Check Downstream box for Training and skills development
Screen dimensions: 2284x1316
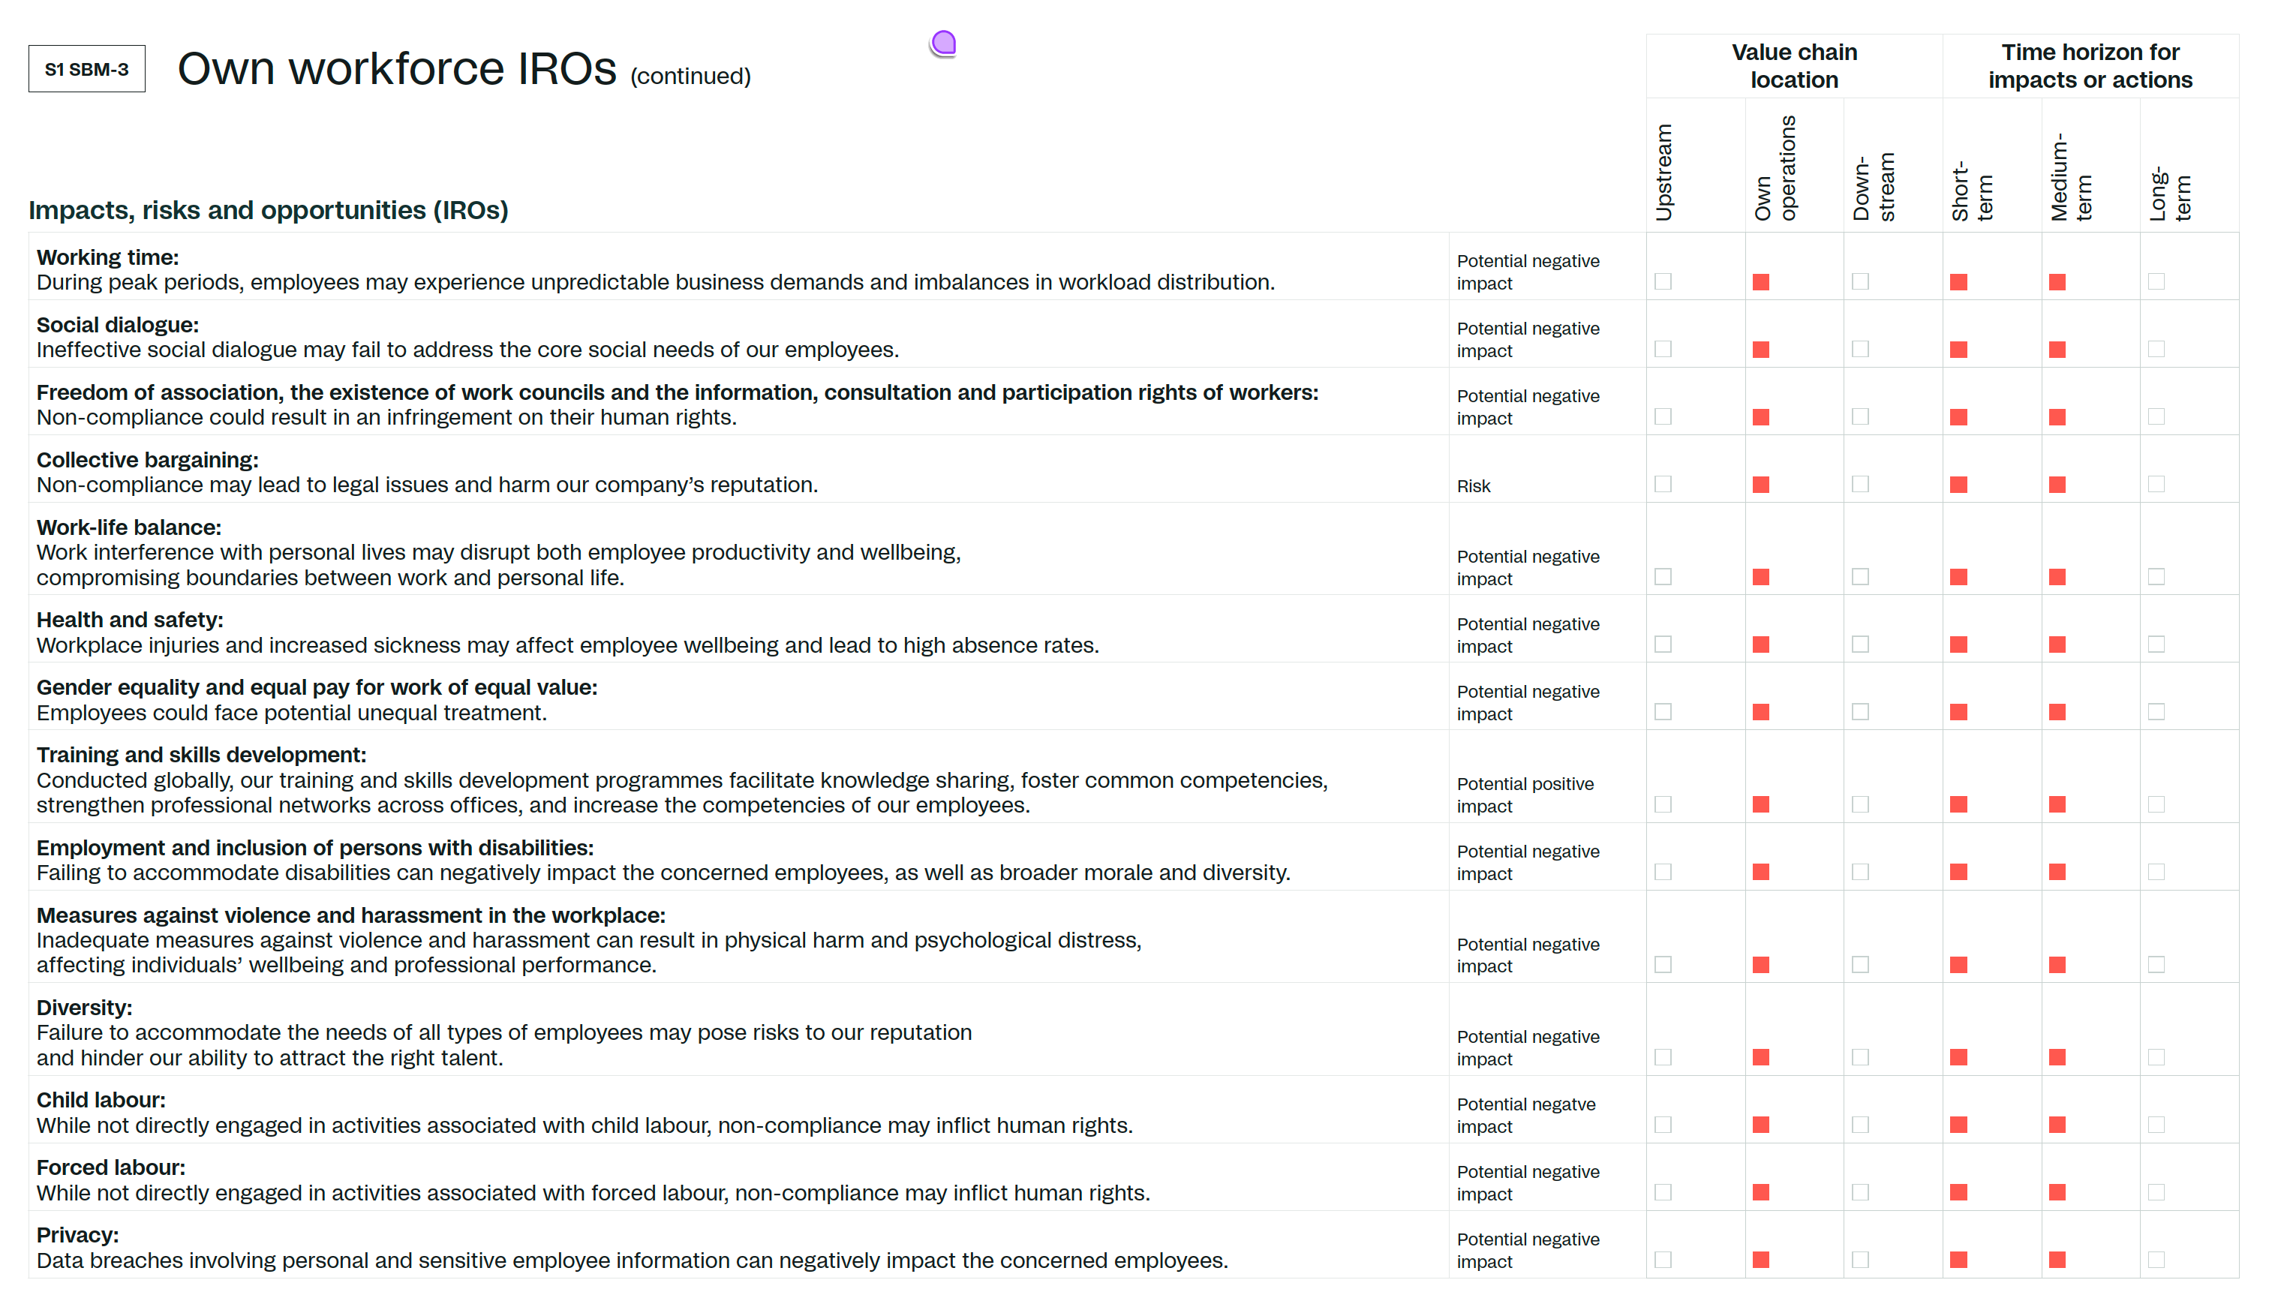click(x=1859, y=804)
